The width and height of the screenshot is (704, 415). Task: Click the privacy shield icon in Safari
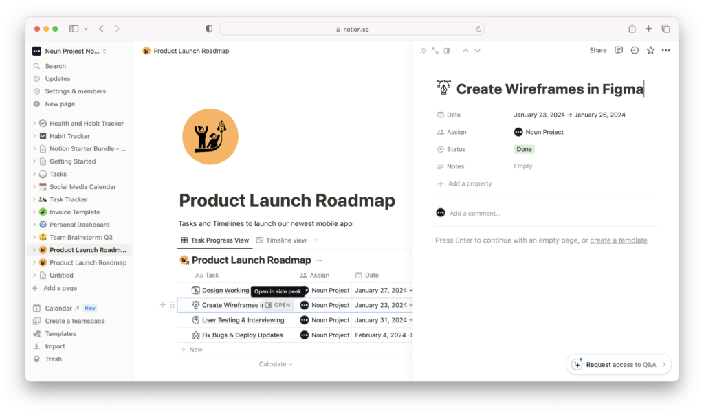coord(209,29)
